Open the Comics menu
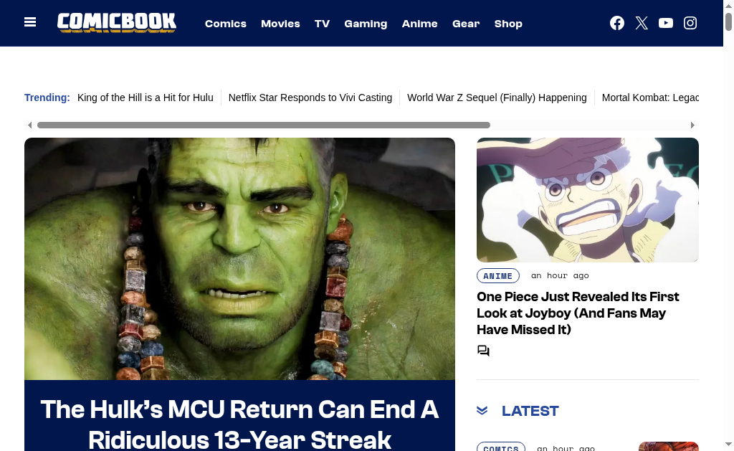This screenshot has width=734, height=451. tap(226, 24)
